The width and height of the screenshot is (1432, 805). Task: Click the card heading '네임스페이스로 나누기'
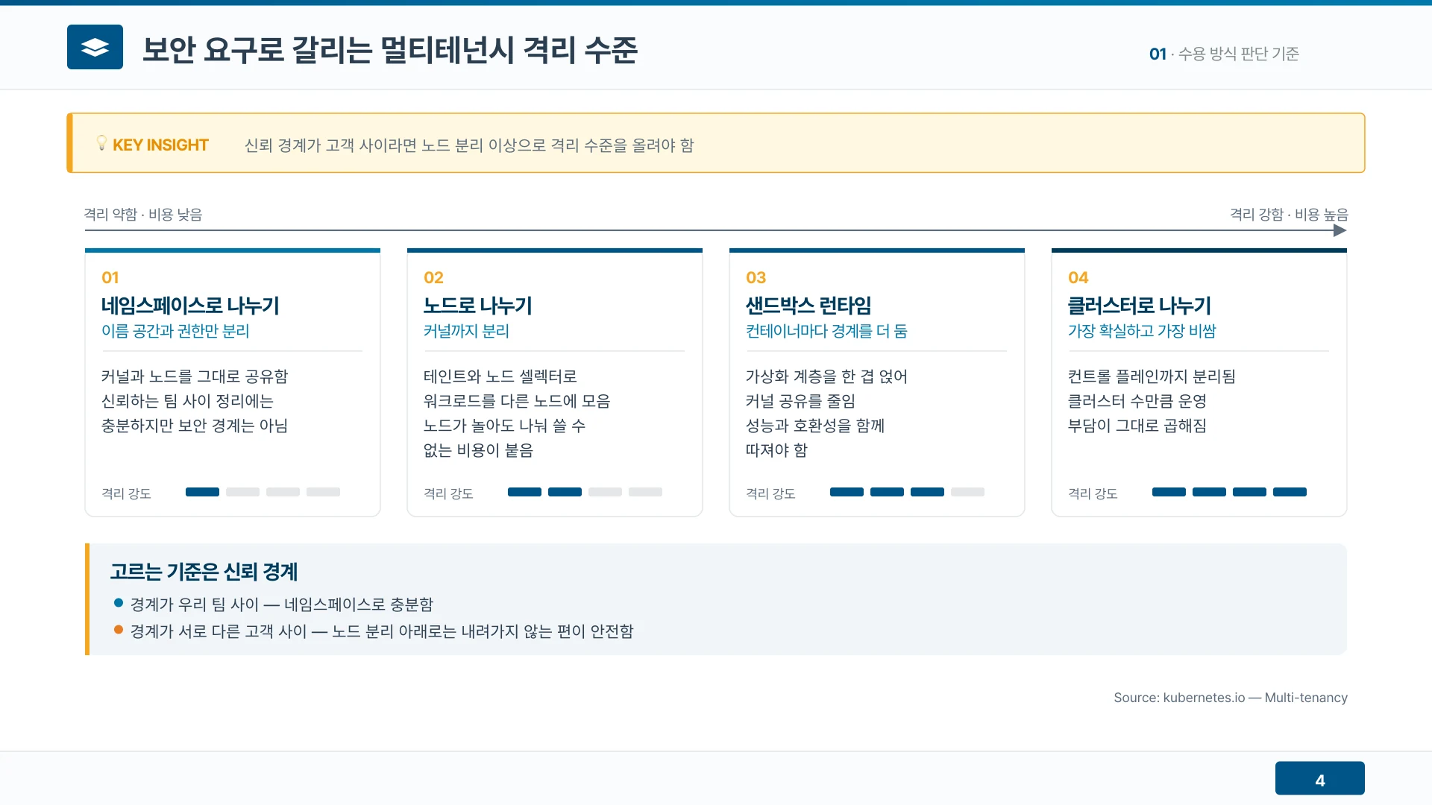click(190, 305)
